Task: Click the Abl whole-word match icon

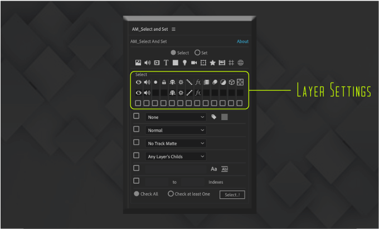Action: [x=225, y=169]
